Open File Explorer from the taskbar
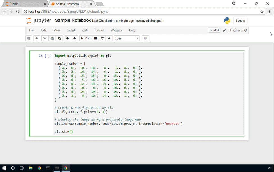The image size is (274, 172). pos(30,168)
